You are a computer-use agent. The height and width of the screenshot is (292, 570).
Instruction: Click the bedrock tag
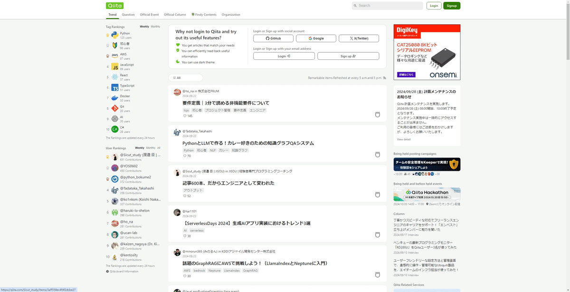tap(199, 271)
